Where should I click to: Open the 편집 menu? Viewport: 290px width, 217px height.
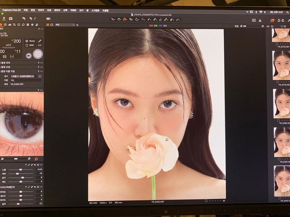33,10
